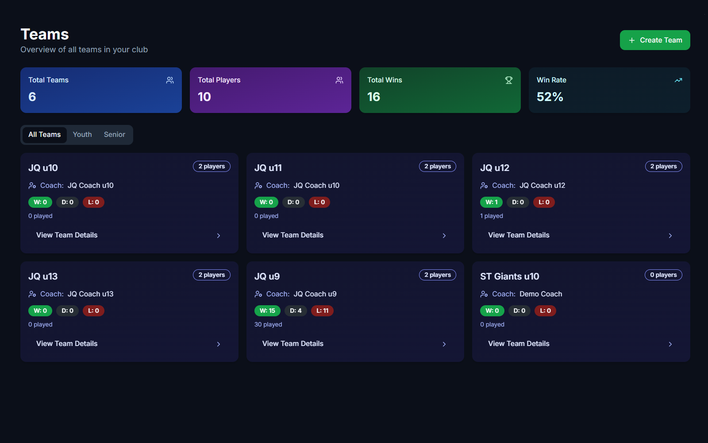Expand ST Giants u10 with its chevron
Image resolution: width=708 pixels, height=443 pixels.
[x=670, y=344]
